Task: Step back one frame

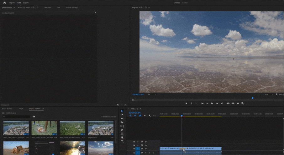Action: (x=207, y=103)
